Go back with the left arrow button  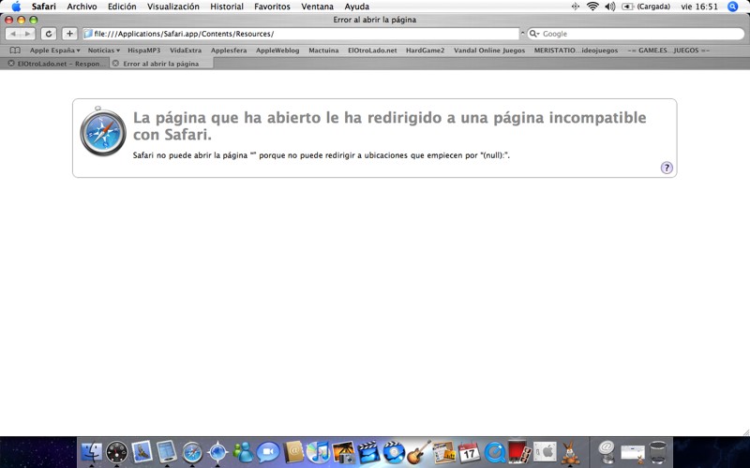[x=13, y=34]
